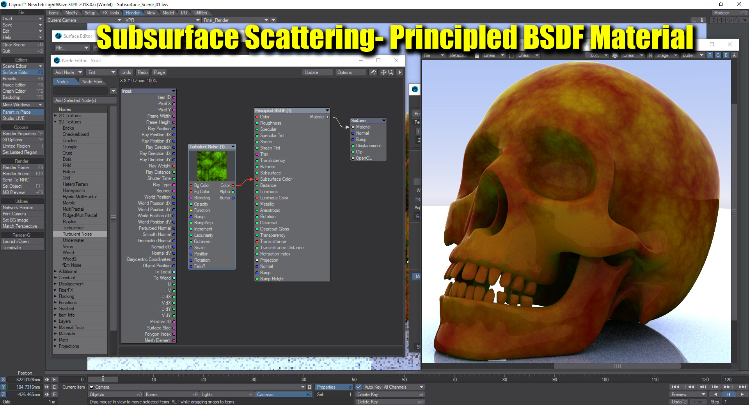The width and height of the screenshot is (749, 405).
Task: Click the node connection tidy icon beside Options
Action: (x=373, y=72)
